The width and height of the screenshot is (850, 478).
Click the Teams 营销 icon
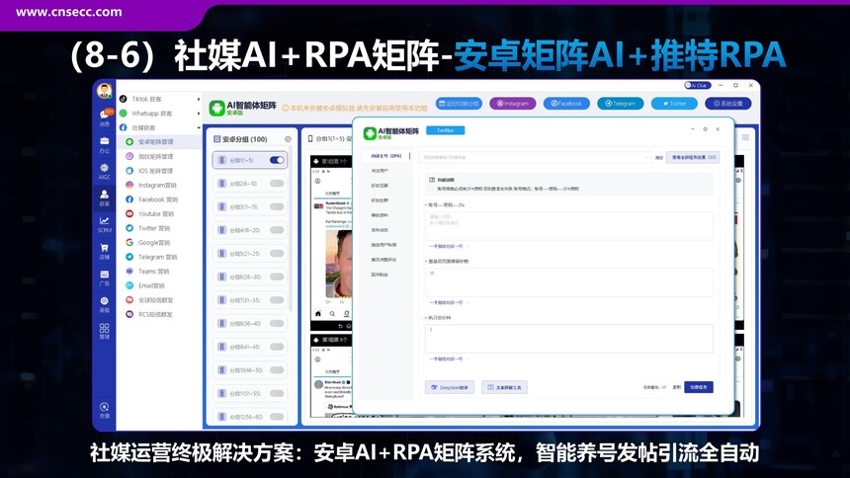click(x=129, y=271)
